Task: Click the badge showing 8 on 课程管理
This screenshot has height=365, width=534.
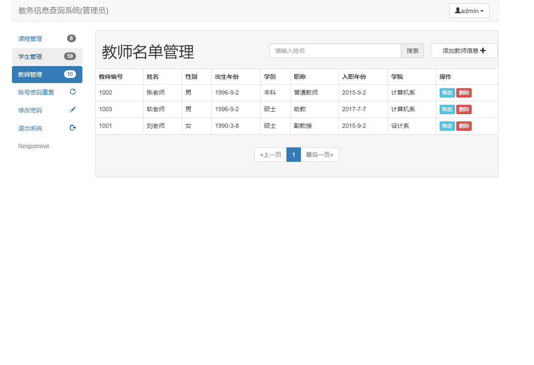Action: (x=71, y=38)
